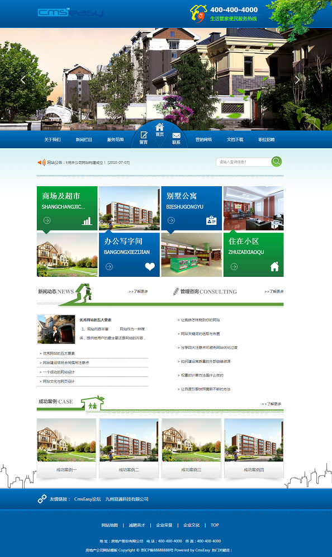This screenshot has width=332, height=557.
Task: Open the 留言 message pencil icon
Action: coord(144,135)
